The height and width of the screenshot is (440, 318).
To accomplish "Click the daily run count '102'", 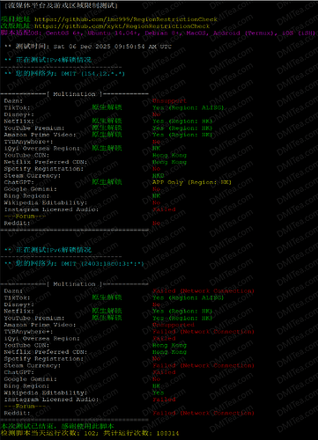I will [90, 433].
